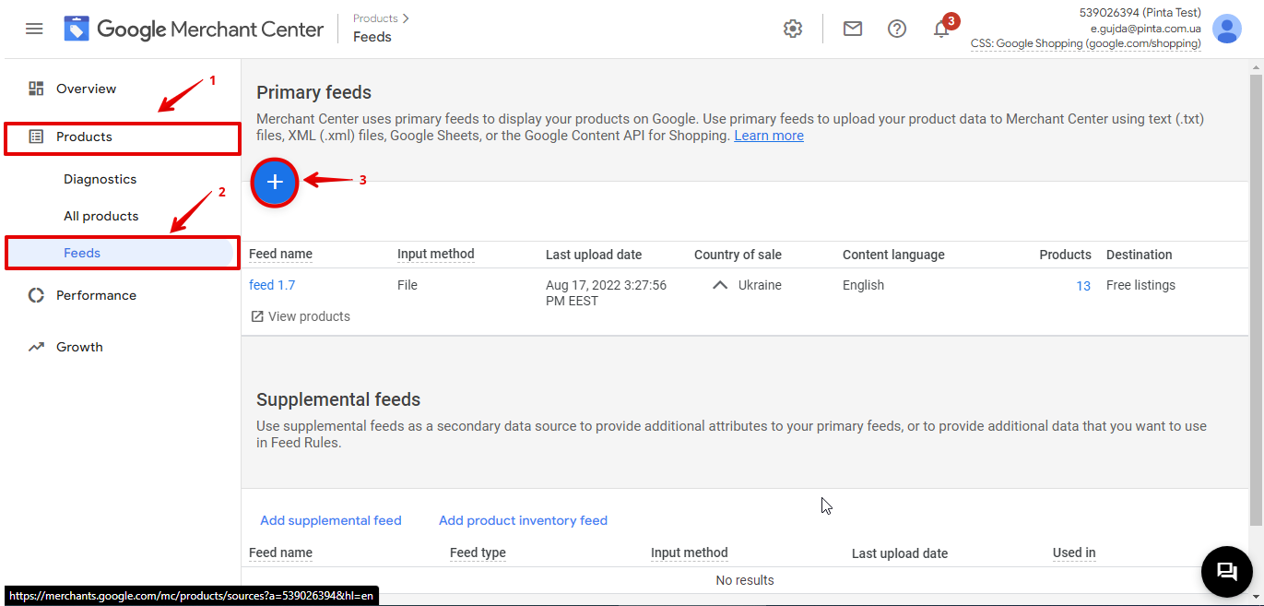Open All products in the sidebar
The image size is (1264, 606).
100,216
